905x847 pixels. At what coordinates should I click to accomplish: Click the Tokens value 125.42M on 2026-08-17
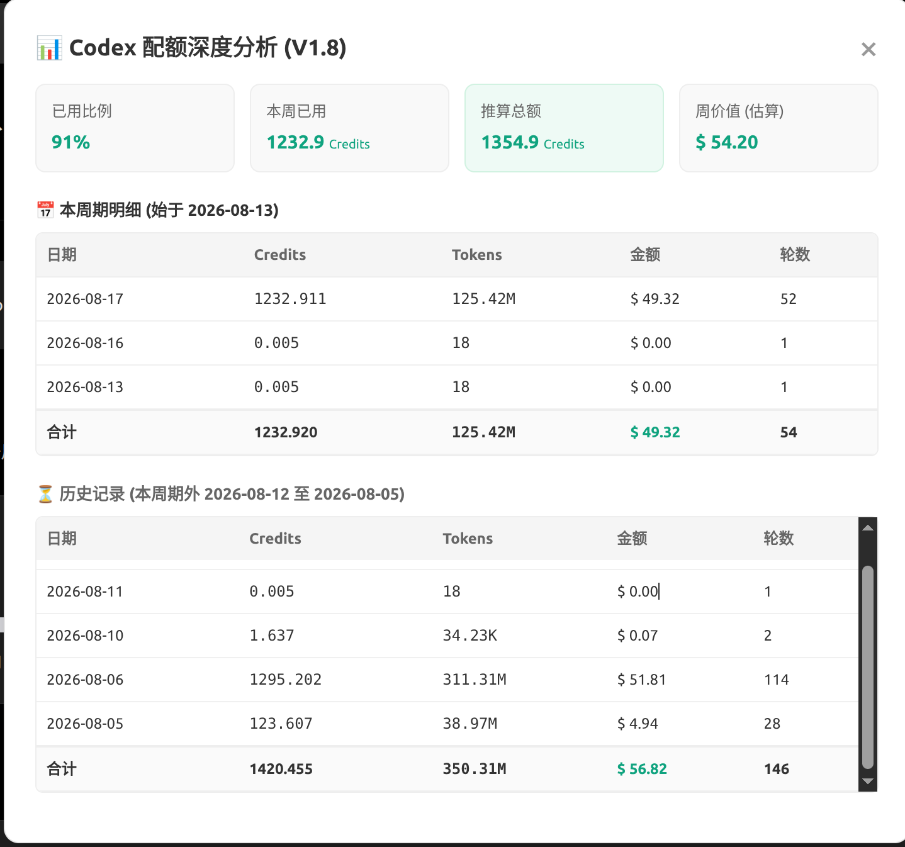click(x=483, y=299)
